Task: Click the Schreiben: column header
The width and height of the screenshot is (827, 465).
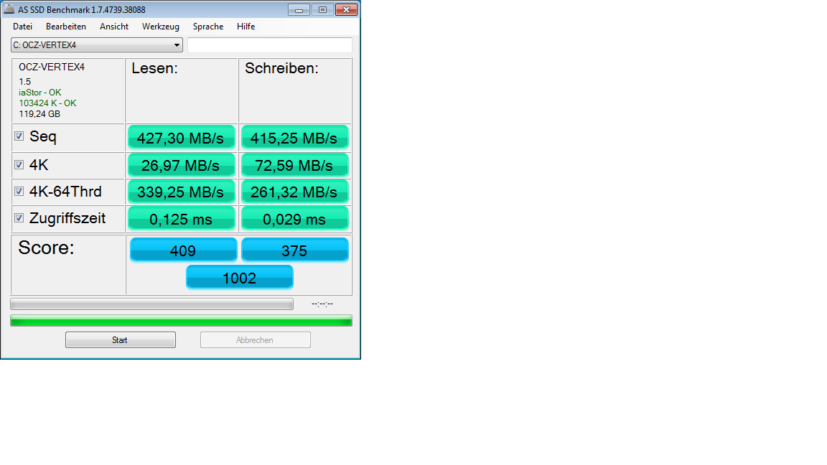Action: (x=281, y=68)
